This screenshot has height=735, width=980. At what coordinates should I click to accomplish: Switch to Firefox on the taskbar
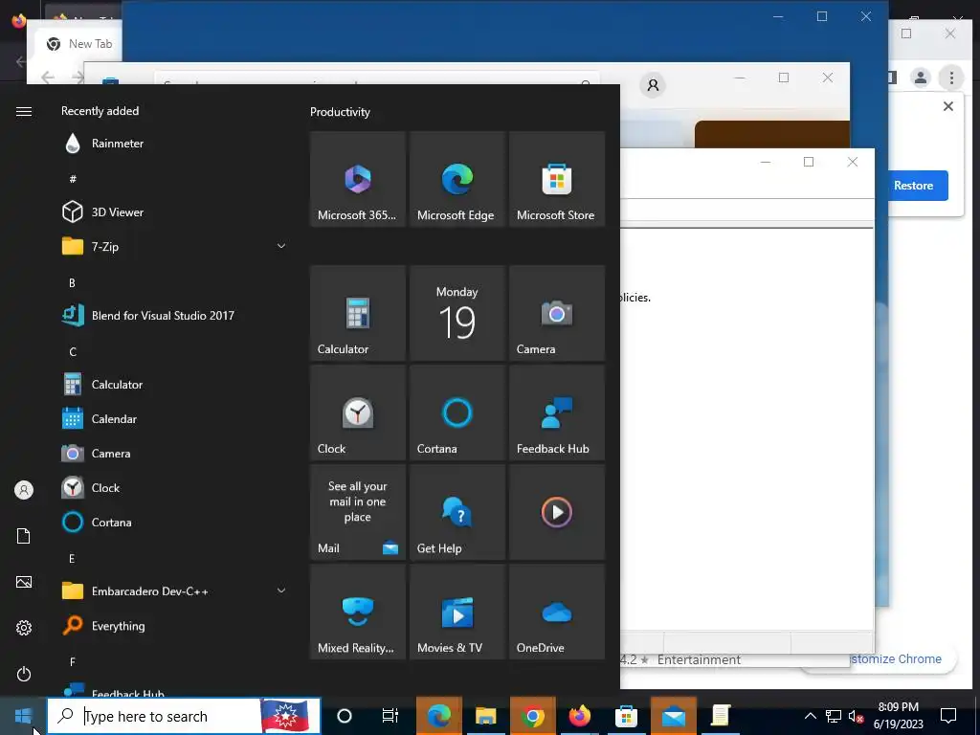[579, 716]
